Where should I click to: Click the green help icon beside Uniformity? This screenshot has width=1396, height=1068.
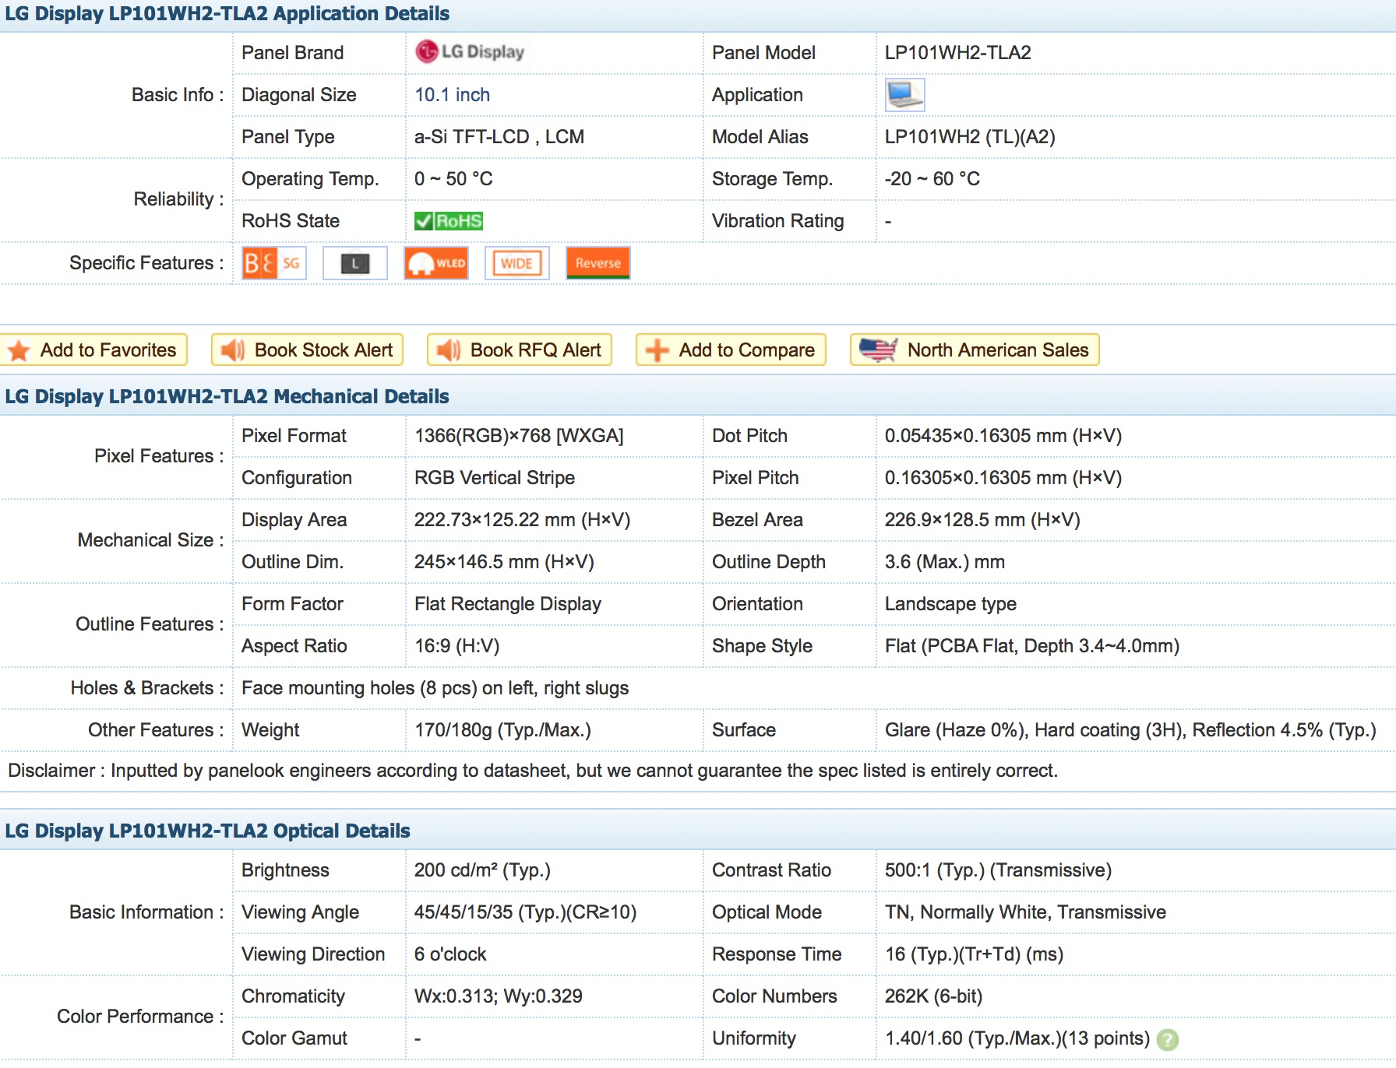pos(1168,1039)
